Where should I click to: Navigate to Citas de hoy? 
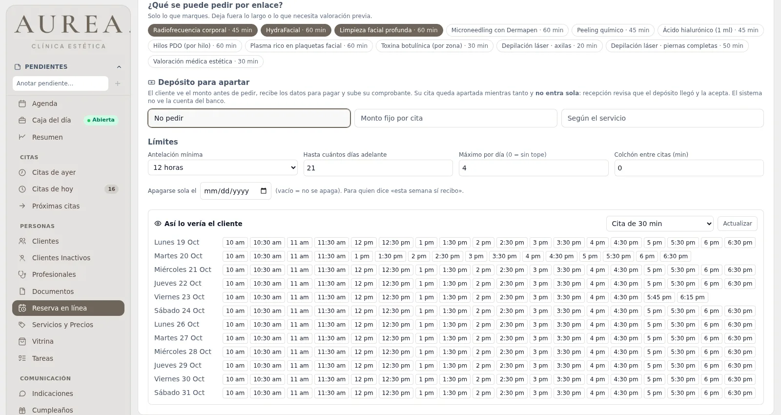point(68,189)
